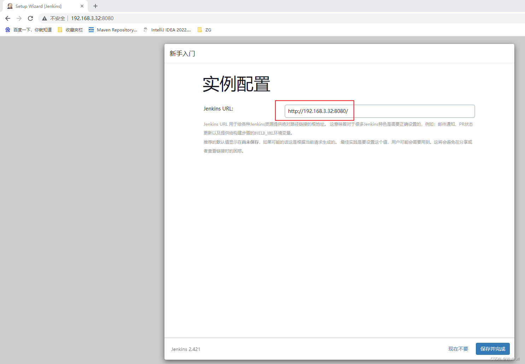Click the Jenkins URL: label
This screenshot has width=525, height=364.
tap(218, 109)
